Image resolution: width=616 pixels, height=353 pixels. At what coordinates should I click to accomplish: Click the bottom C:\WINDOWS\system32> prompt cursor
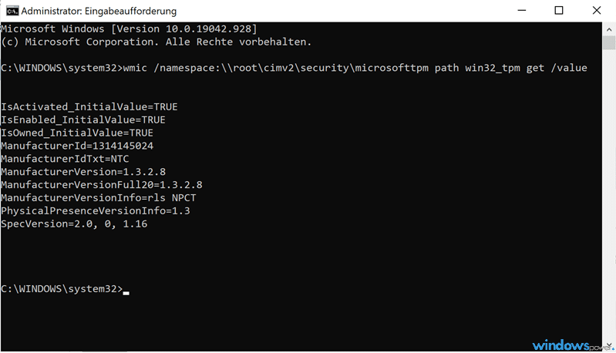click(126, 292)
